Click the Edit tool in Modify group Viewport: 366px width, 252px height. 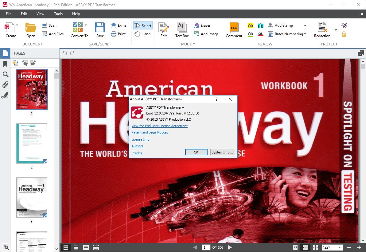pos(163,30)
